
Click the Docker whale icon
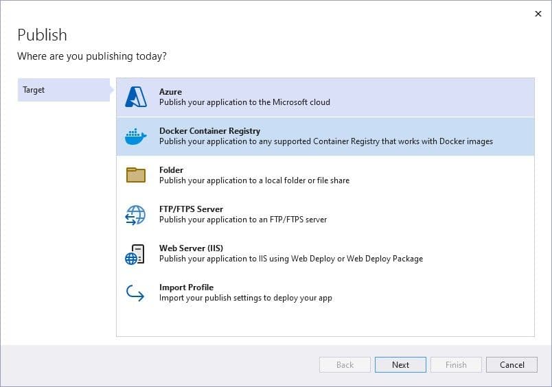point(136,137)
